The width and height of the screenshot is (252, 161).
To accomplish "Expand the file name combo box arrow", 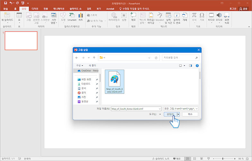I will pyautogui.click(x=160, y=109).
